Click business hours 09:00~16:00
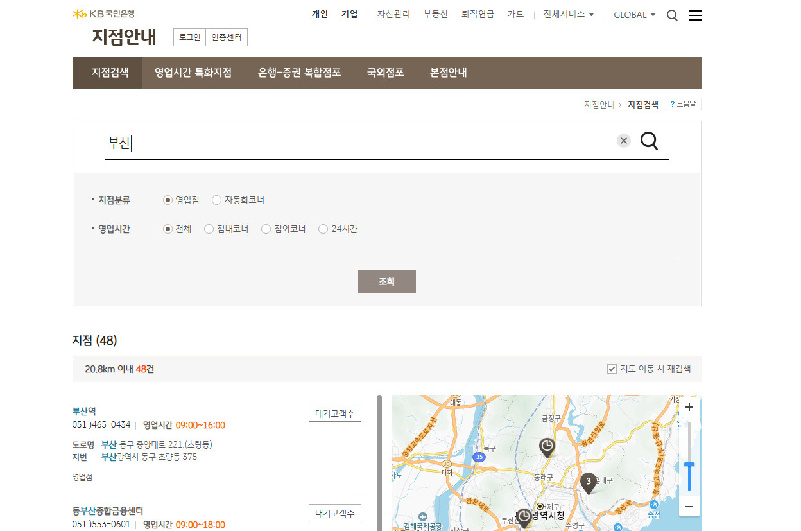The width and height of the screenshot is (801, 531). (x=200, y=425)
